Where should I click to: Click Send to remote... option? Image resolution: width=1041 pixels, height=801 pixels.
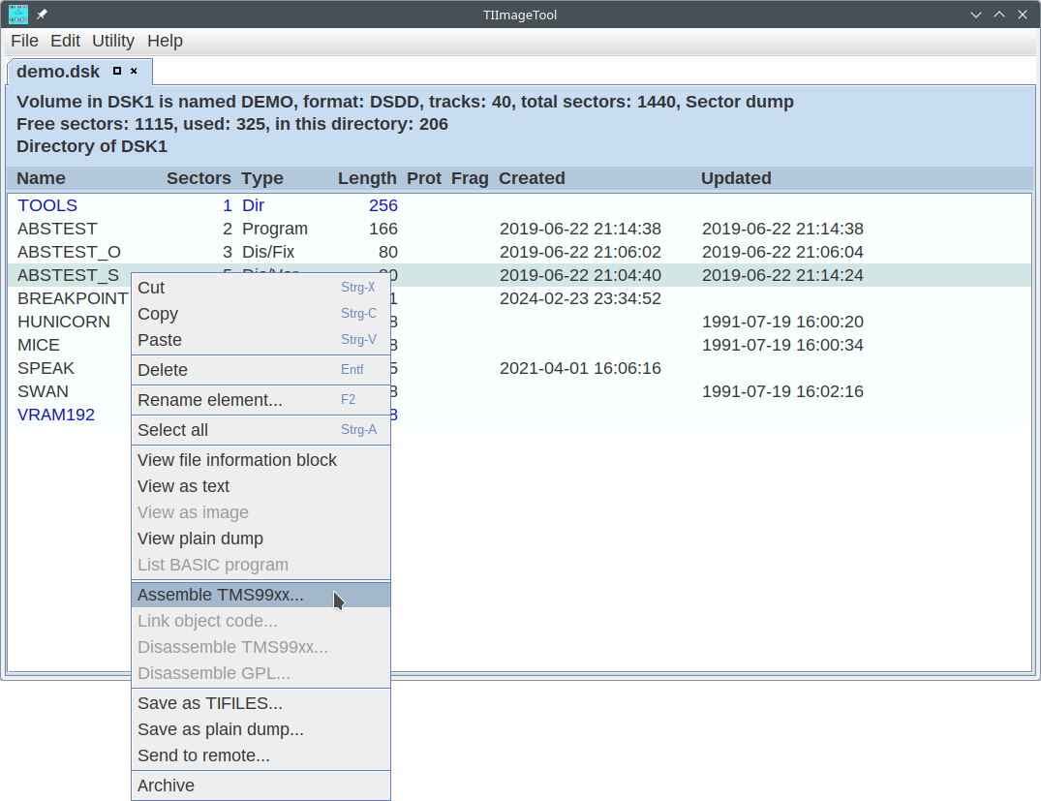click(x=203, y=755)
